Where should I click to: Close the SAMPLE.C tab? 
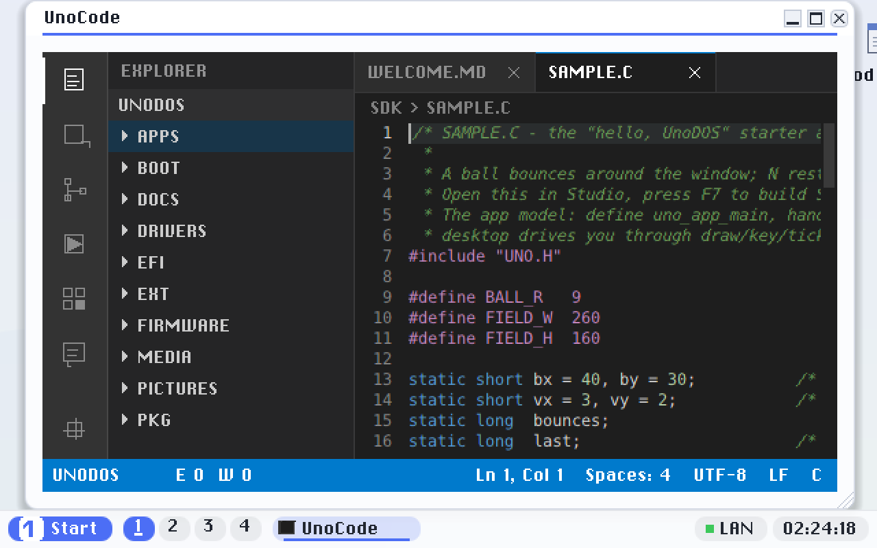(695, 73)
